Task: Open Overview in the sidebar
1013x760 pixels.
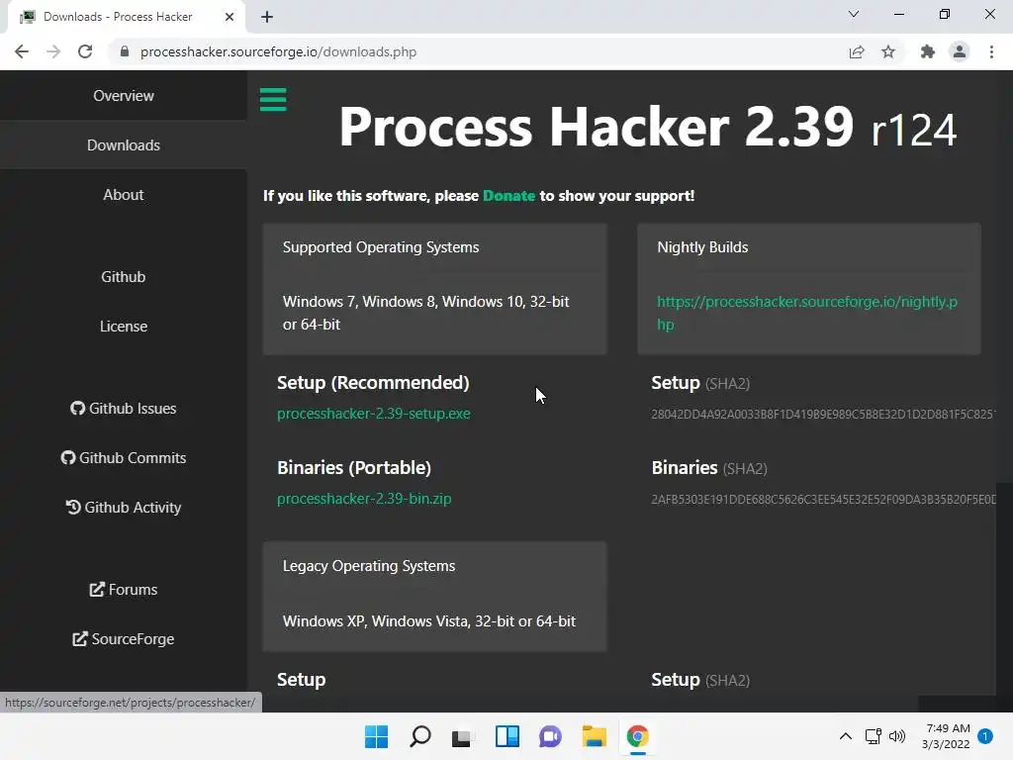Action: [124, 96]
